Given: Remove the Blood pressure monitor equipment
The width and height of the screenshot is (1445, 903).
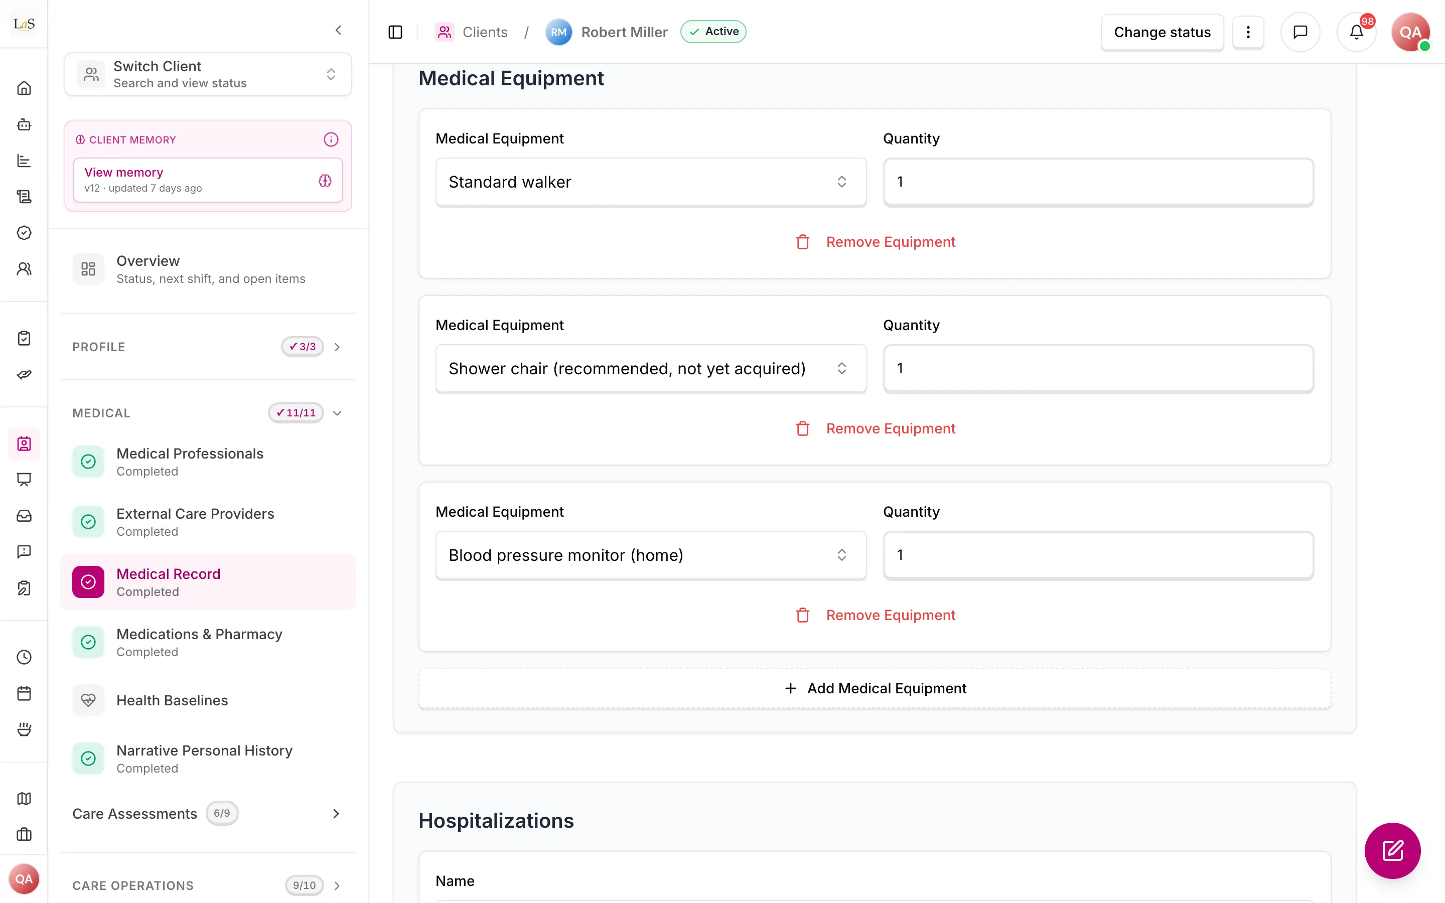Looking at the screenshot, I should point(875,615).
